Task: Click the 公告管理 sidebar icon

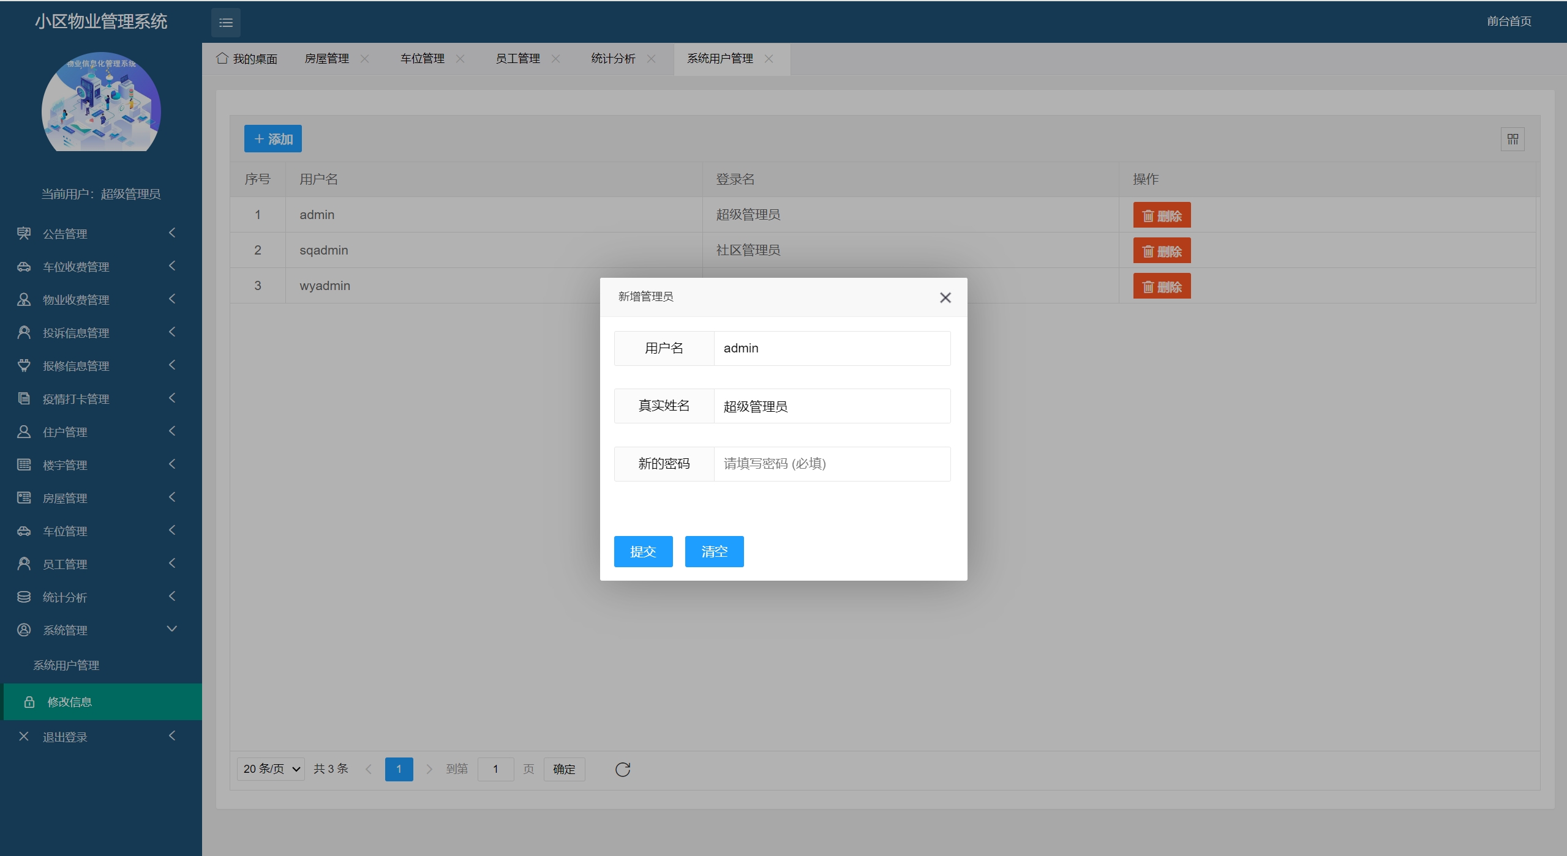Action: pyautogui.click(x=24, y=233)
